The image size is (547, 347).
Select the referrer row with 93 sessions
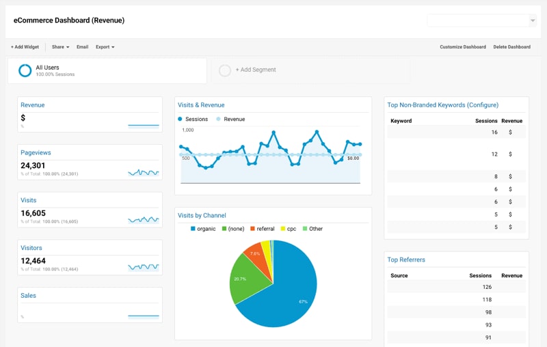pyautogui.click(x=456, y=324)
